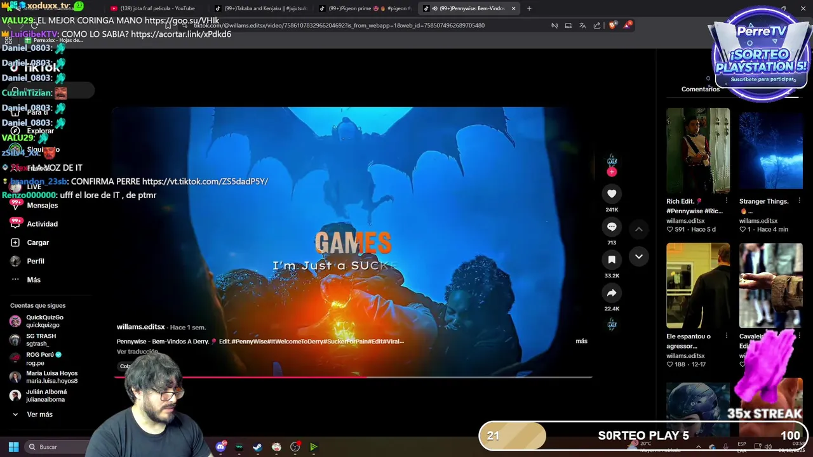Open the Brave Shields lion icon
Screen dimensions: 813x457
point(612,25)
